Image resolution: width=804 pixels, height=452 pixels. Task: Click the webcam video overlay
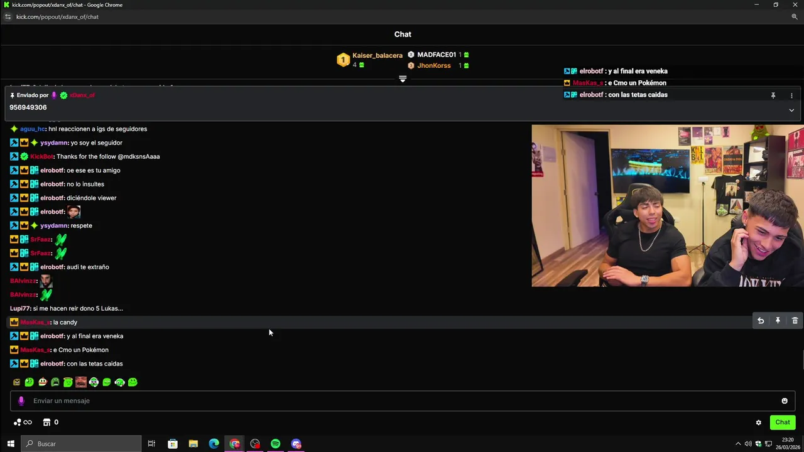pyautogui.click(x=668, y=206)
